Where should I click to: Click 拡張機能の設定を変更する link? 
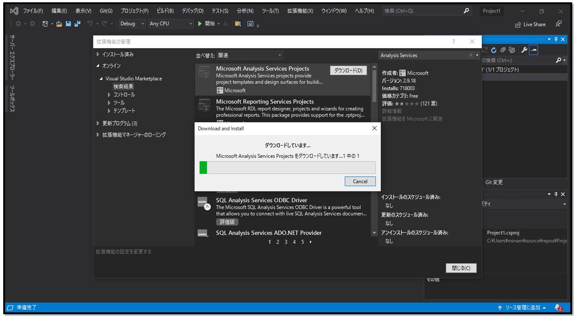pos(124,252)
